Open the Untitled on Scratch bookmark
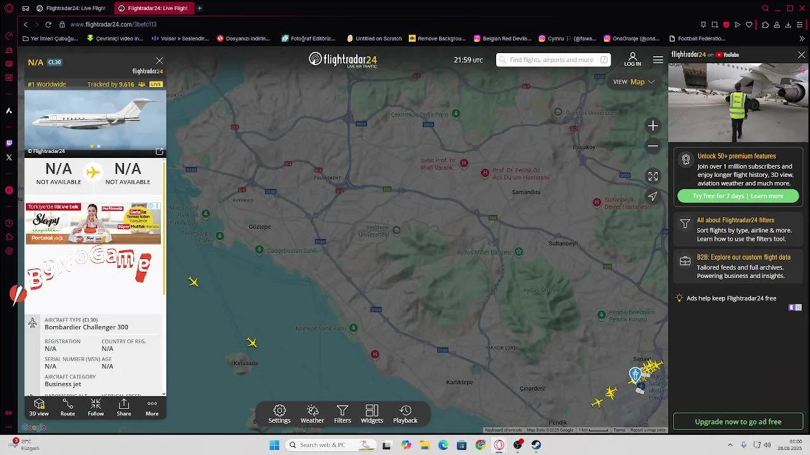 coord(373,39)
